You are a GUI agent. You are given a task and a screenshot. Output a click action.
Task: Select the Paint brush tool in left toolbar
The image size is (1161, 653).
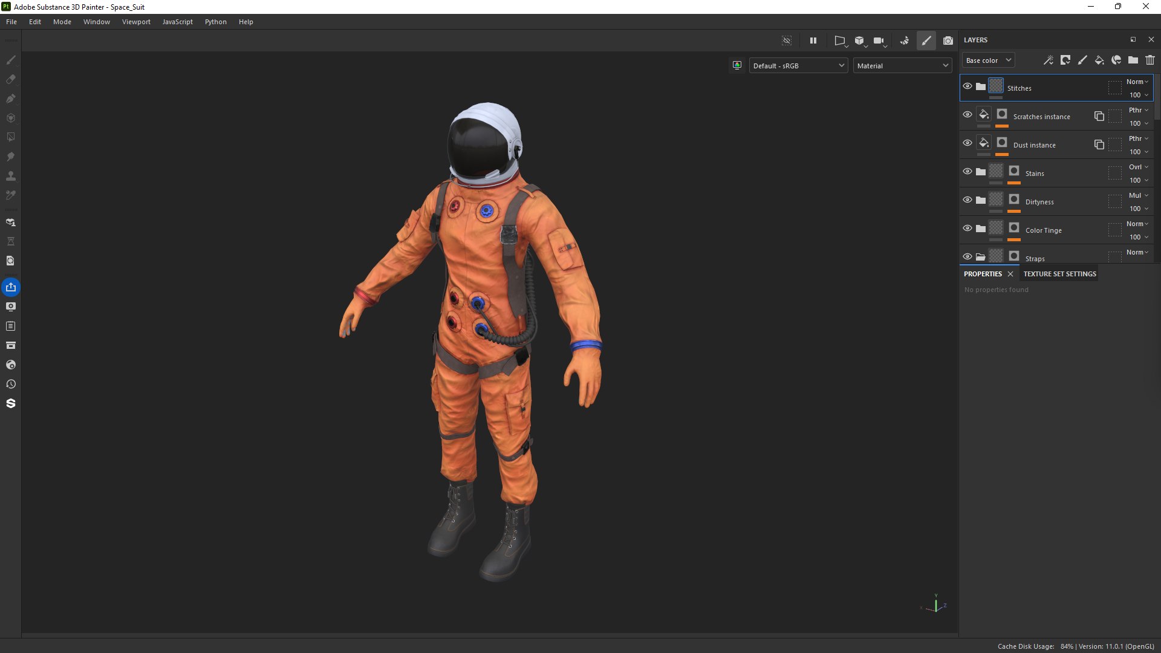(x=10, y=60)
